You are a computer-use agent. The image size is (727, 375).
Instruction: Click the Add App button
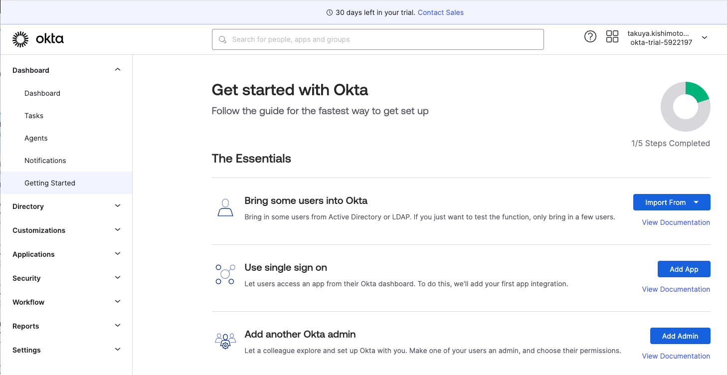(x=684, y=269)
